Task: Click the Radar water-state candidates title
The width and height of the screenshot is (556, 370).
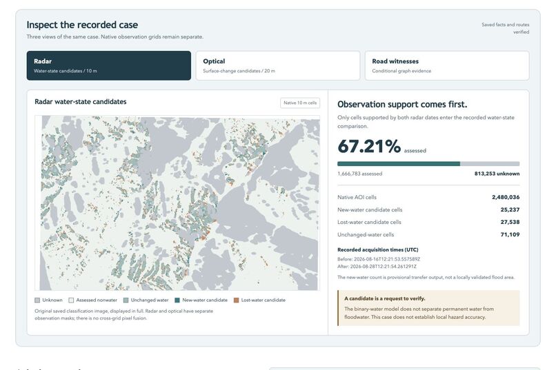Action: pyautogui.click(x=81, y=101)
